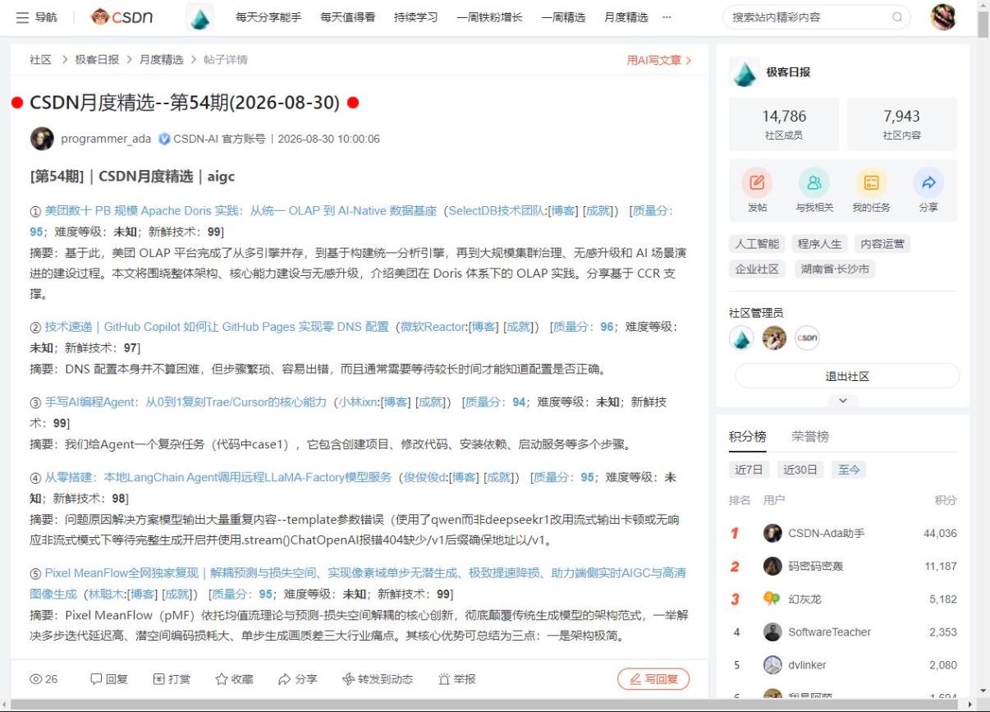
Task: Click the CSDN admin avatar
Action: [807, 338]
